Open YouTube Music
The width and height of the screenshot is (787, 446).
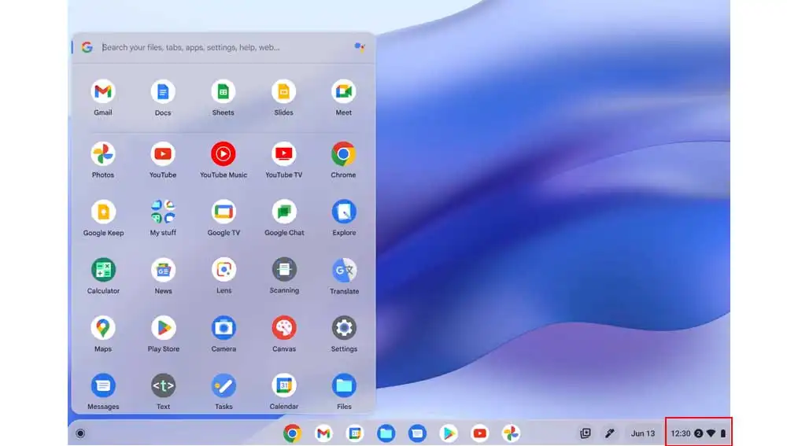pyautogui.click(x=224, y=154)
